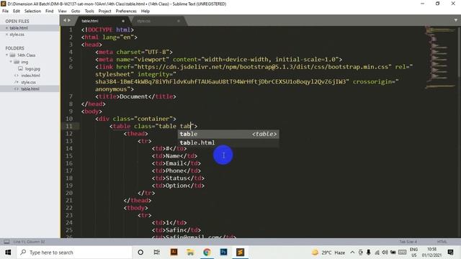Click the taskbar search box
Screen dimensions: 461x259
pyautogui.click(x=74, y=253)
